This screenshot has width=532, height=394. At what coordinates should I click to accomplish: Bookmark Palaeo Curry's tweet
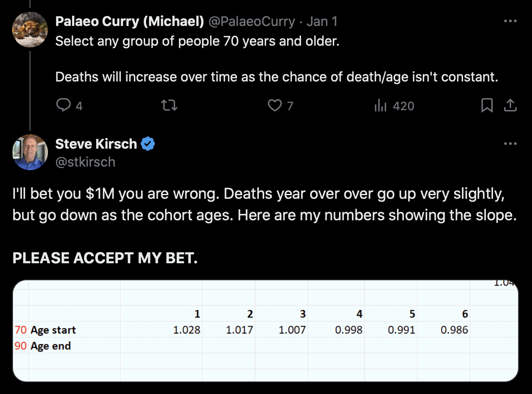point(487,106)
